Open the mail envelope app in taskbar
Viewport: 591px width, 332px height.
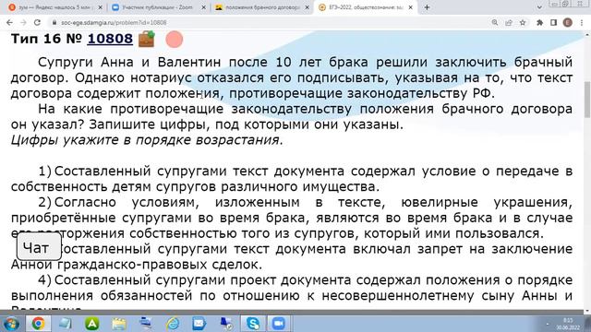199,324
